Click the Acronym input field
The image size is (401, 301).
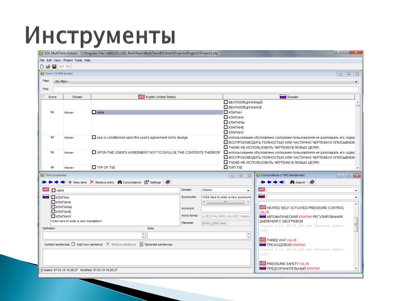[226, 209]
